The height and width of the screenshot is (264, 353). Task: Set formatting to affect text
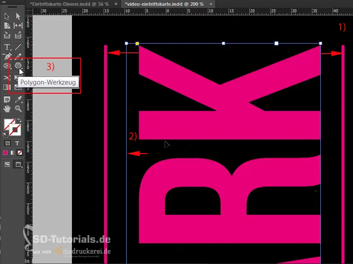click(x=17, y=143)
